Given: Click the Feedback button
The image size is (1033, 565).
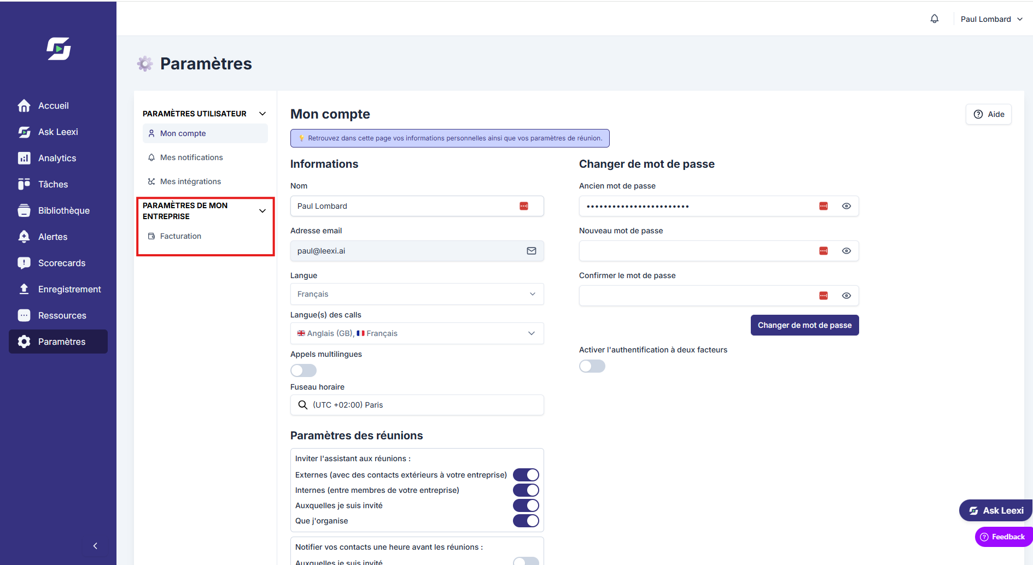Looking at the screenshot, I should click(1003, 537).
